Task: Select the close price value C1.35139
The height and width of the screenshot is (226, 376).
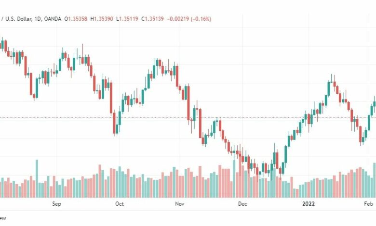Action: [152, 19]
